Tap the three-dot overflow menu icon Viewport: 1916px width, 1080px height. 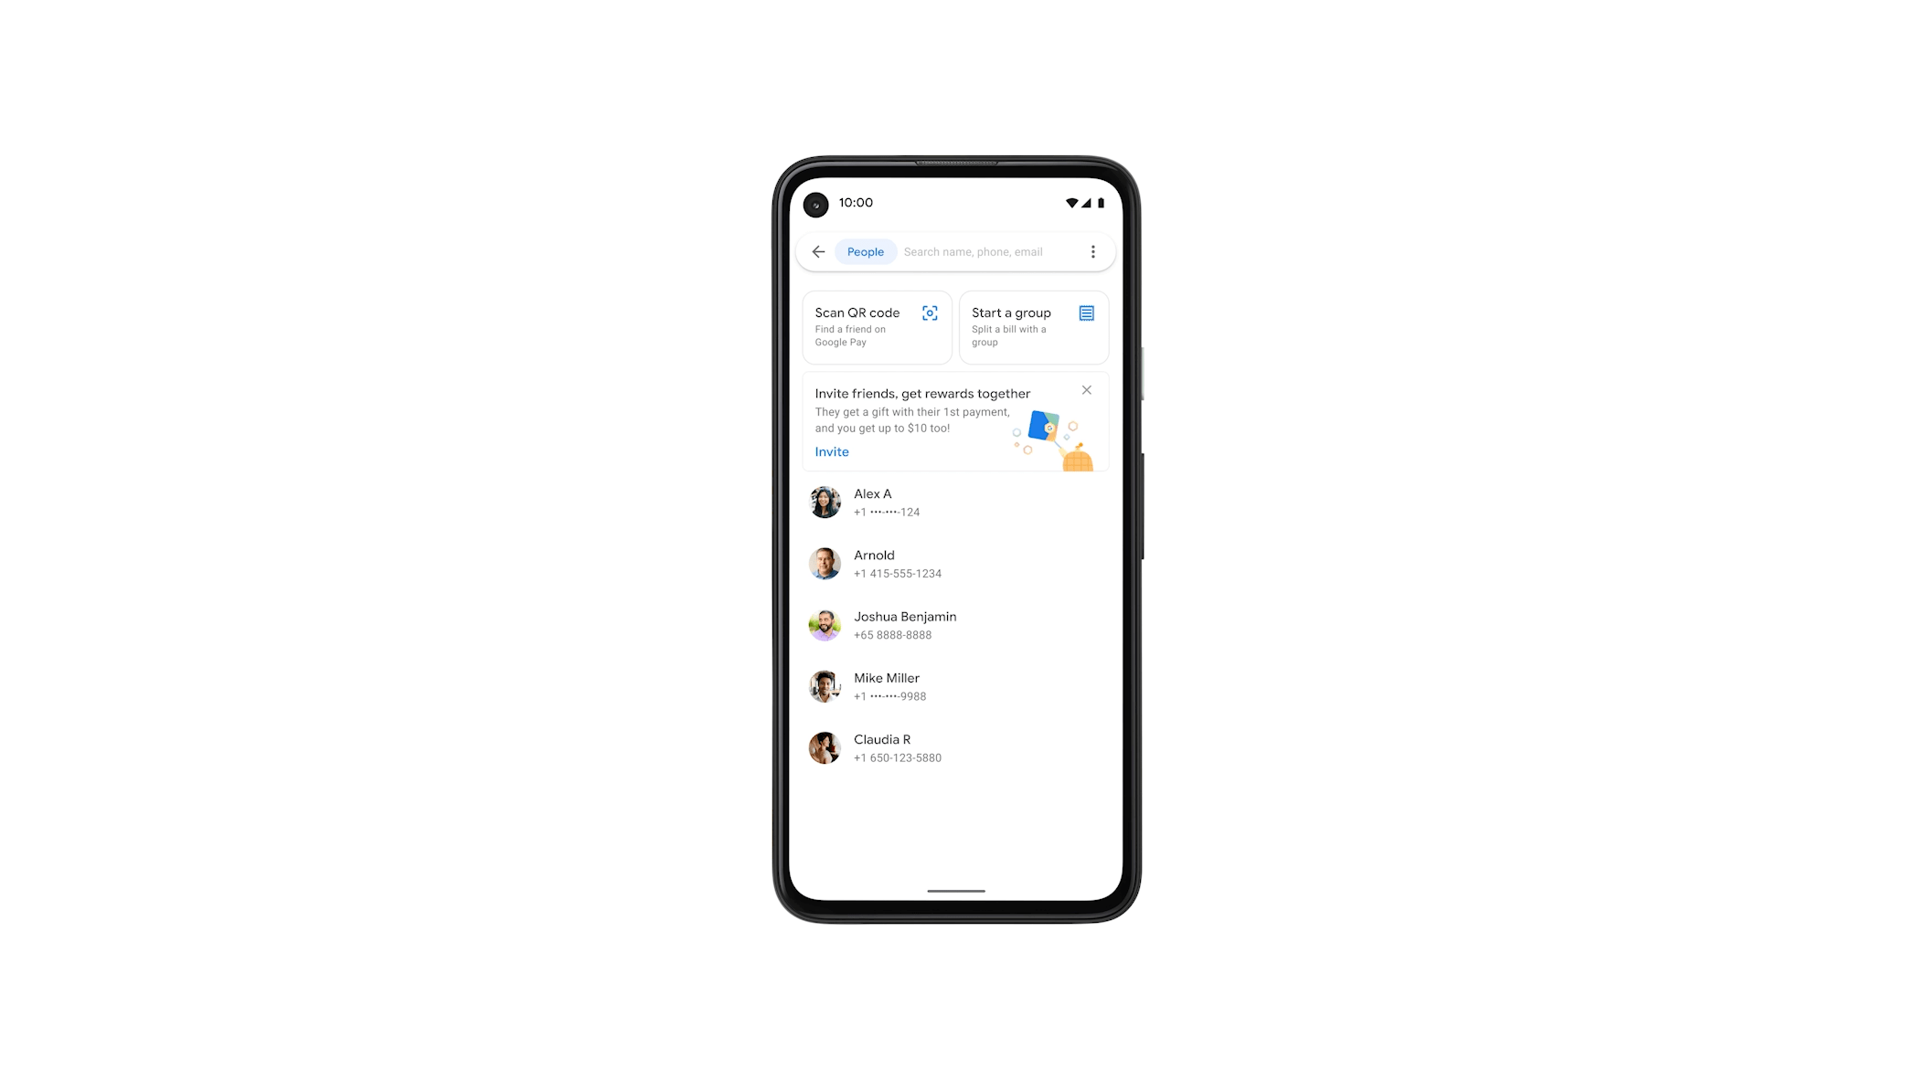[1092, 251]
